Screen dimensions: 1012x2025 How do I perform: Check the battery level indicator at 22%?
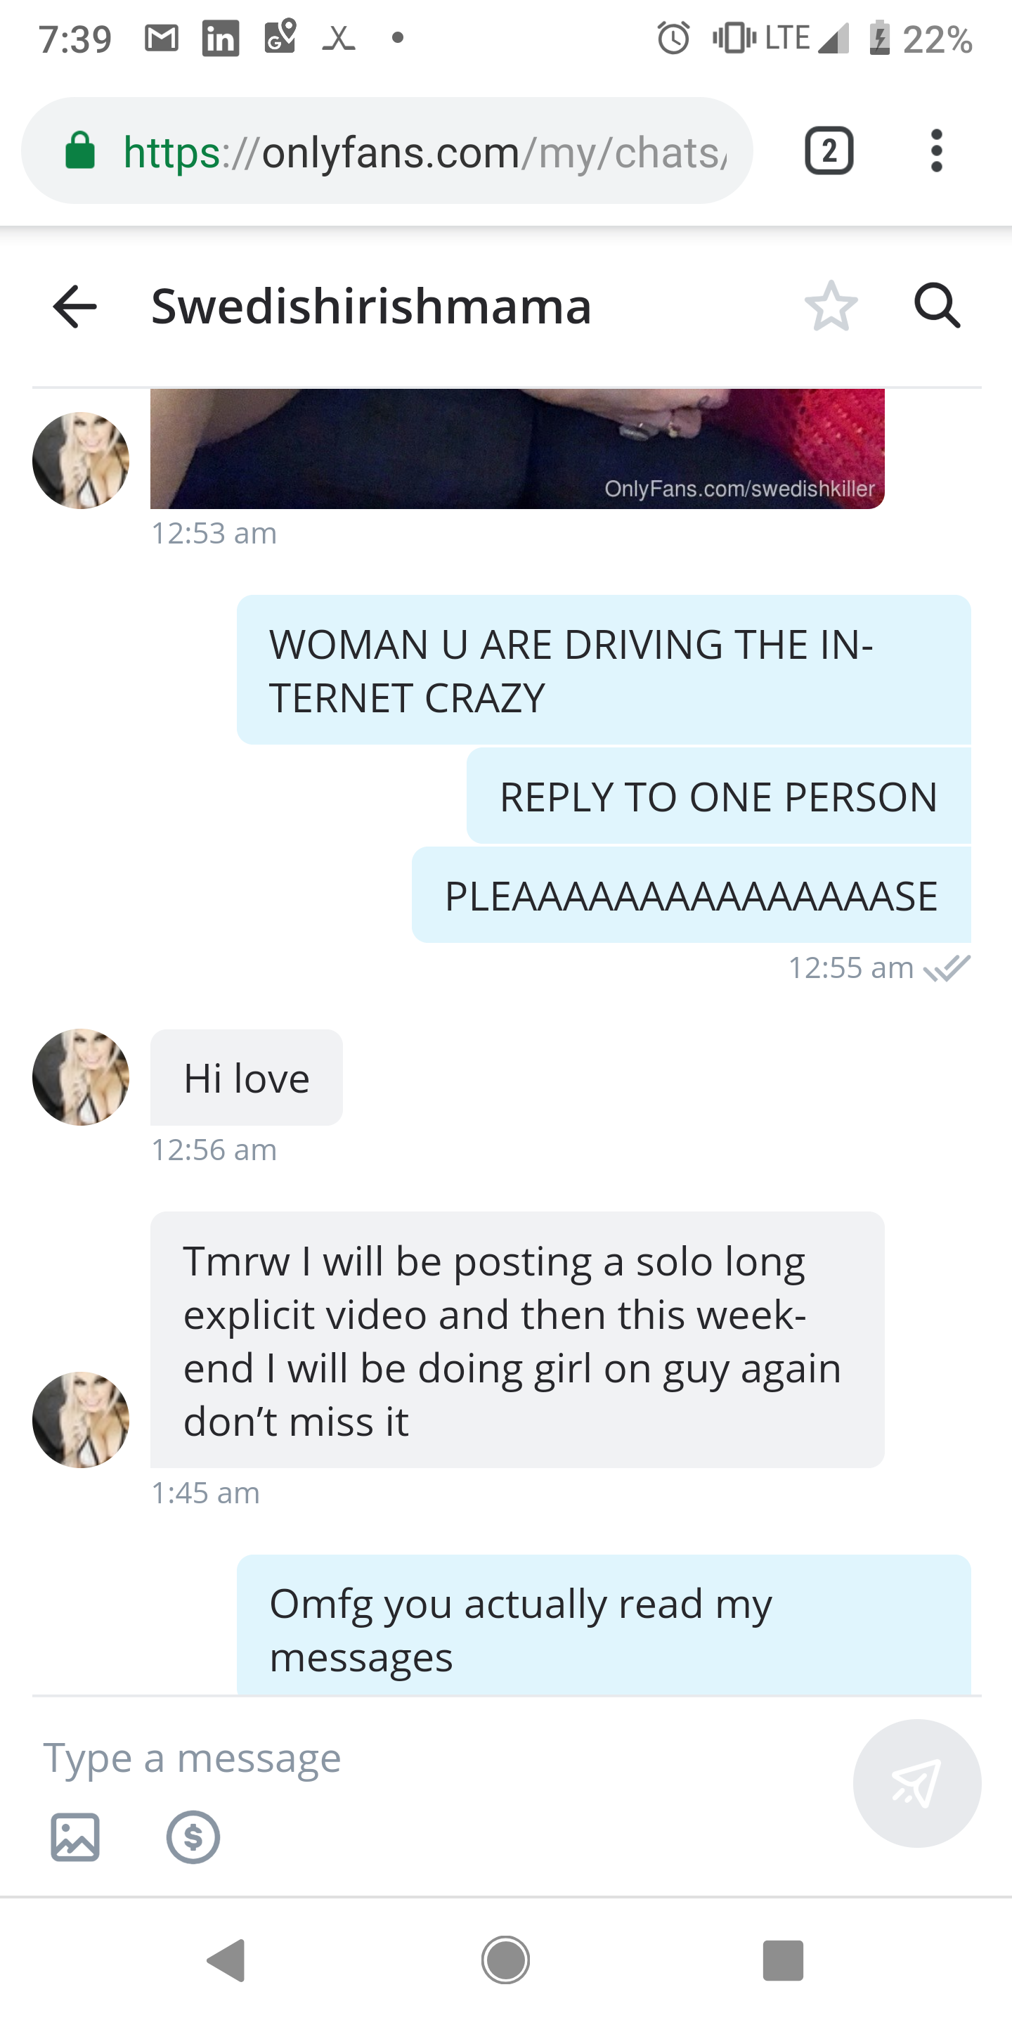click(x=927, y=36)
